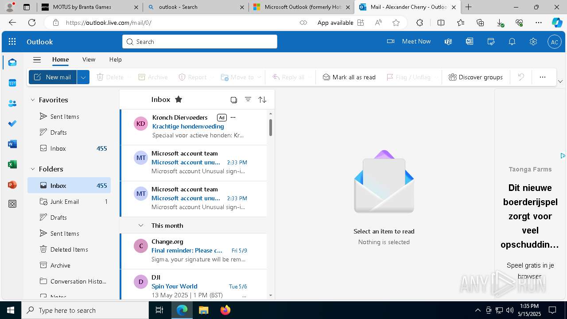Open the AC account profile menu
This screenshot has width=567, height=319.
(x=554, y=42)
